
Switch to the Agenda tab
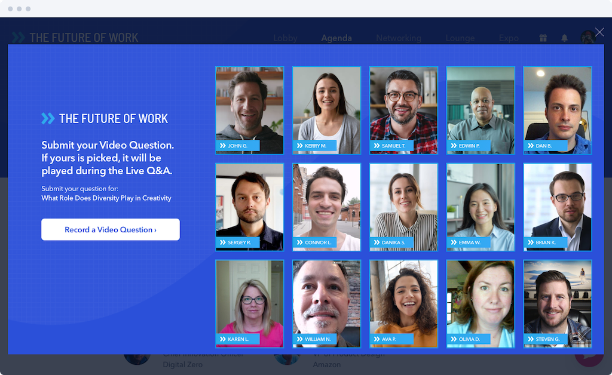point(336,38)
